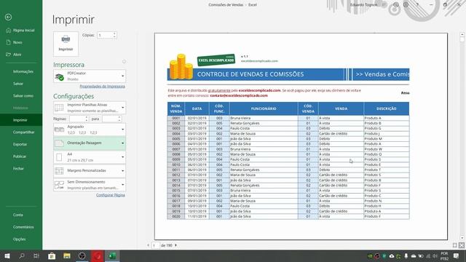Click the printer info icon beside Impressora
466x262 pixels.
point(124,62)
